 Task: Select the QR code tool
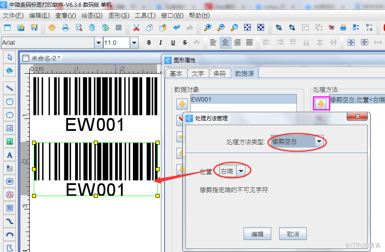point(10,208)
